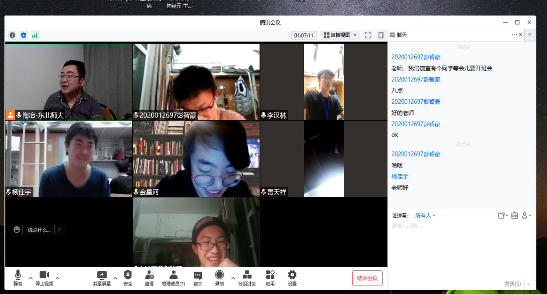
Task: Open the 宫格视图 layout dropdown
Action: pyautogui.click(x=340, y=35)
